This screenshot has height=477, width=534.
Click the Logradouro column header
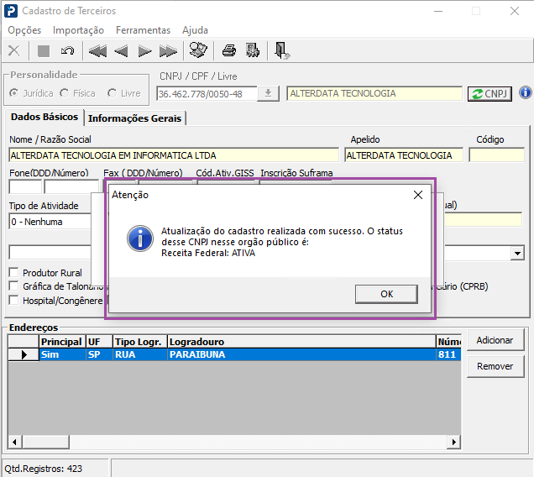[x=301, y=342]
